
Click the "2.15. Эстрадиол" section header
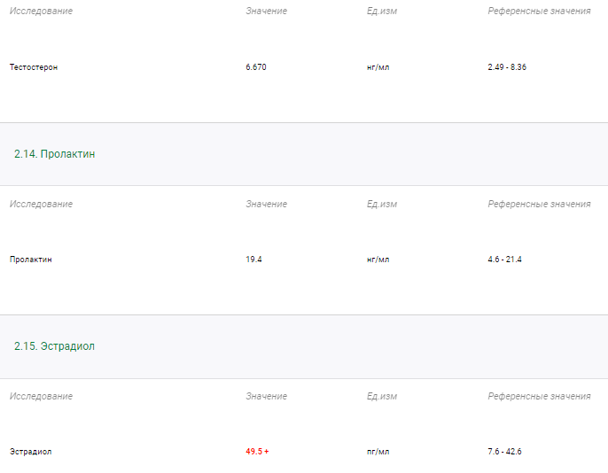click(54, 346)
